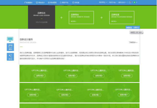Click the desktop monitor icon in left sidebar

coord(10,39)
